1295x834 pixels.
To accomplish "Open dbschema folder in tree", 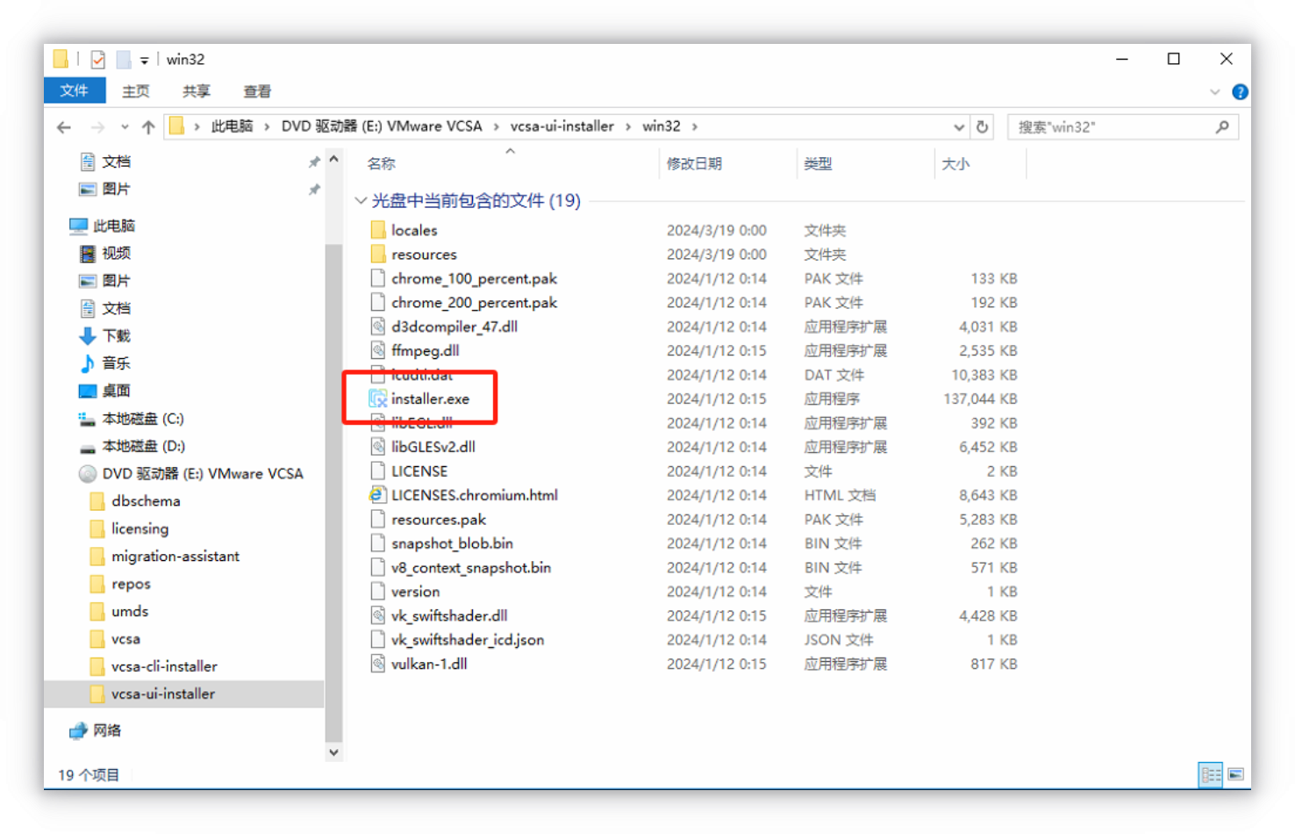I will coord(146,501).
